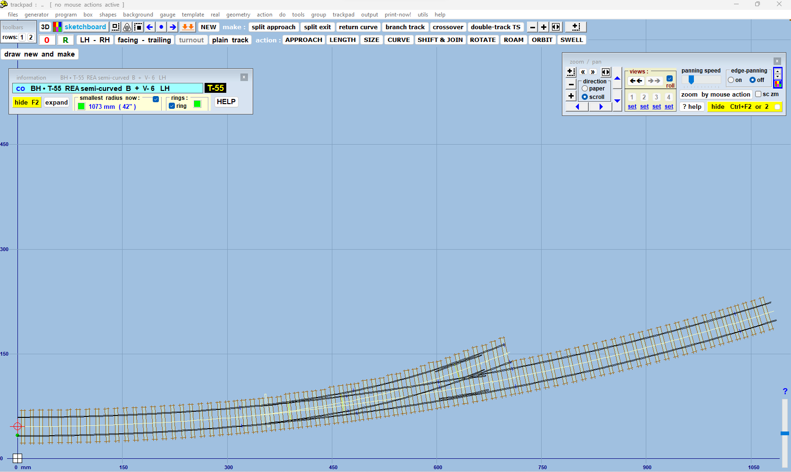Select scroll direction radio button
This screenshot has height=472, width=791.
585,97
